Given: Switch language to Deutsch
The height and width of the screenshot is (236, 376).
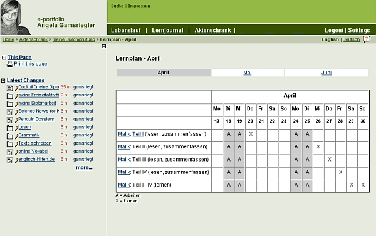Looking at the screenshot, I should 351,39.
